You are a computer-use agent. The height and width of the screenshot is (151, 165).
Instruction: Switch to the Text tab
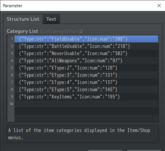(x=51, y=19)
